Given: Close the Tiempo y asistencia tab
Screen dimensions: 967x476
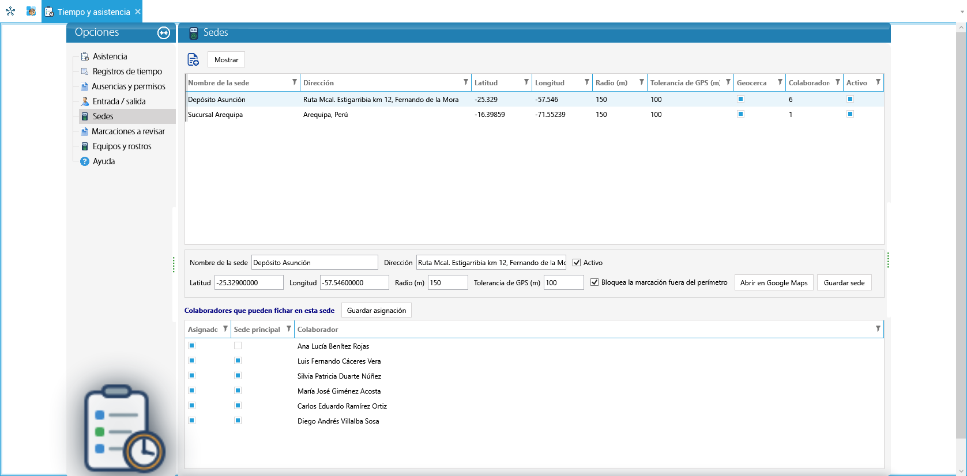Looking at the screenshot, I should point(138,12).
